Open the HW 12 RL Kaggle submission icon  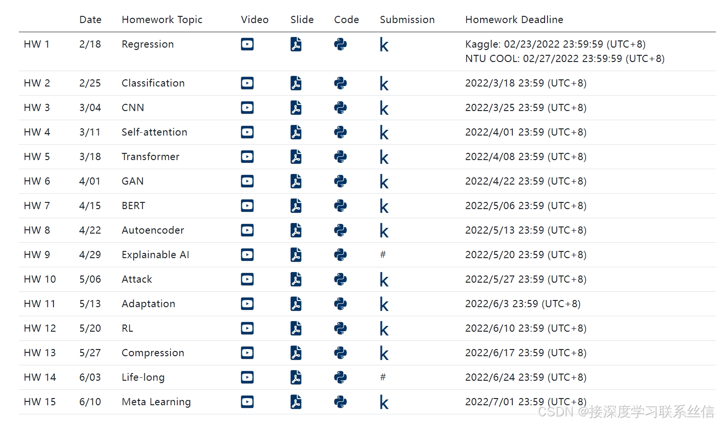[384, 329]
